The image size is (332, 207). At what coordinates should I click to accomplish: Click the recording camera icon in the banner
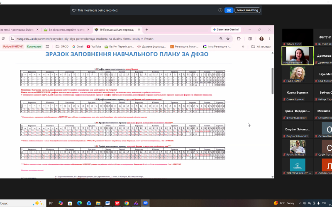point(74,10)
